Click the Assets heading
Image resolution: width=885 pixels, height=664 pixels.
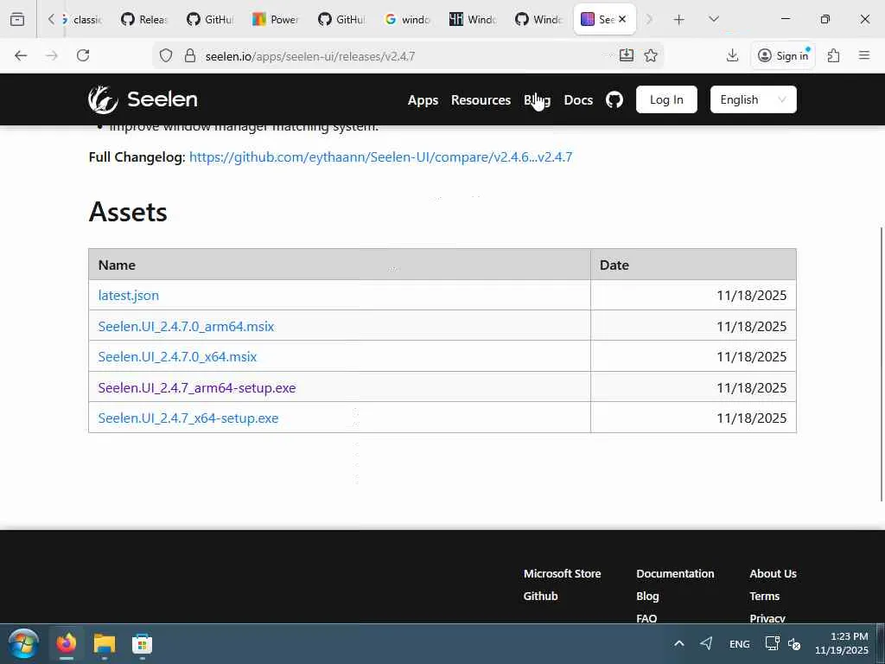pyautogui.click(x=128, y=212)
